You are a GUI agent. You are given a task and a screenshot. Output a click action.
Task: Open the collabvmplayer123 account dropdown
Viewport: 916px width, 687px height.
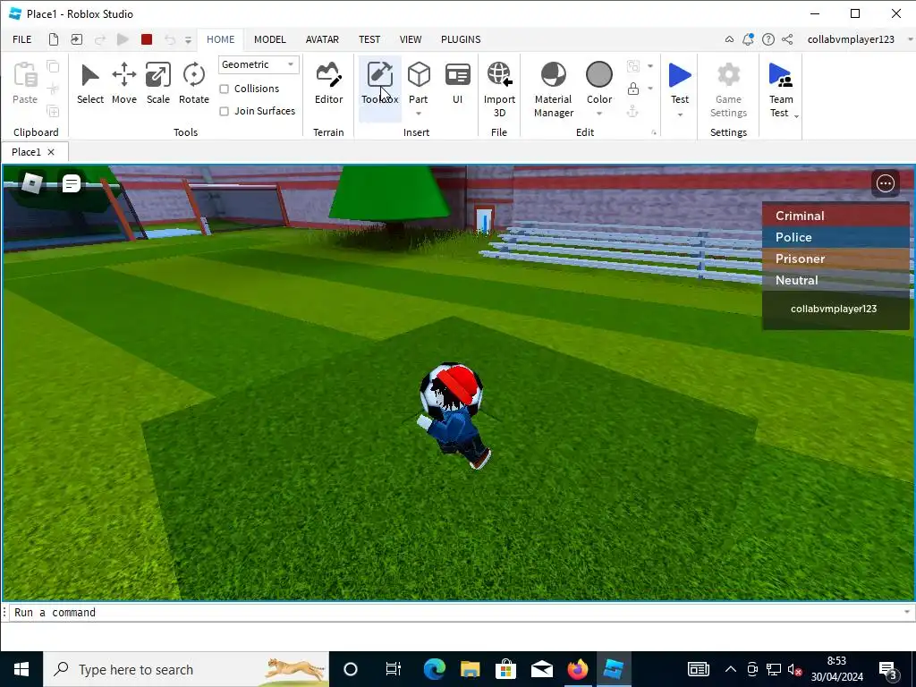(910, 39)
